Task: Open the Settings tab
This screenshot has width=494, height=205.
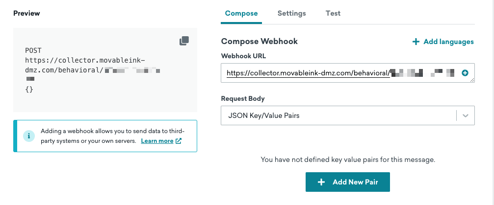Action: (291, 13)
